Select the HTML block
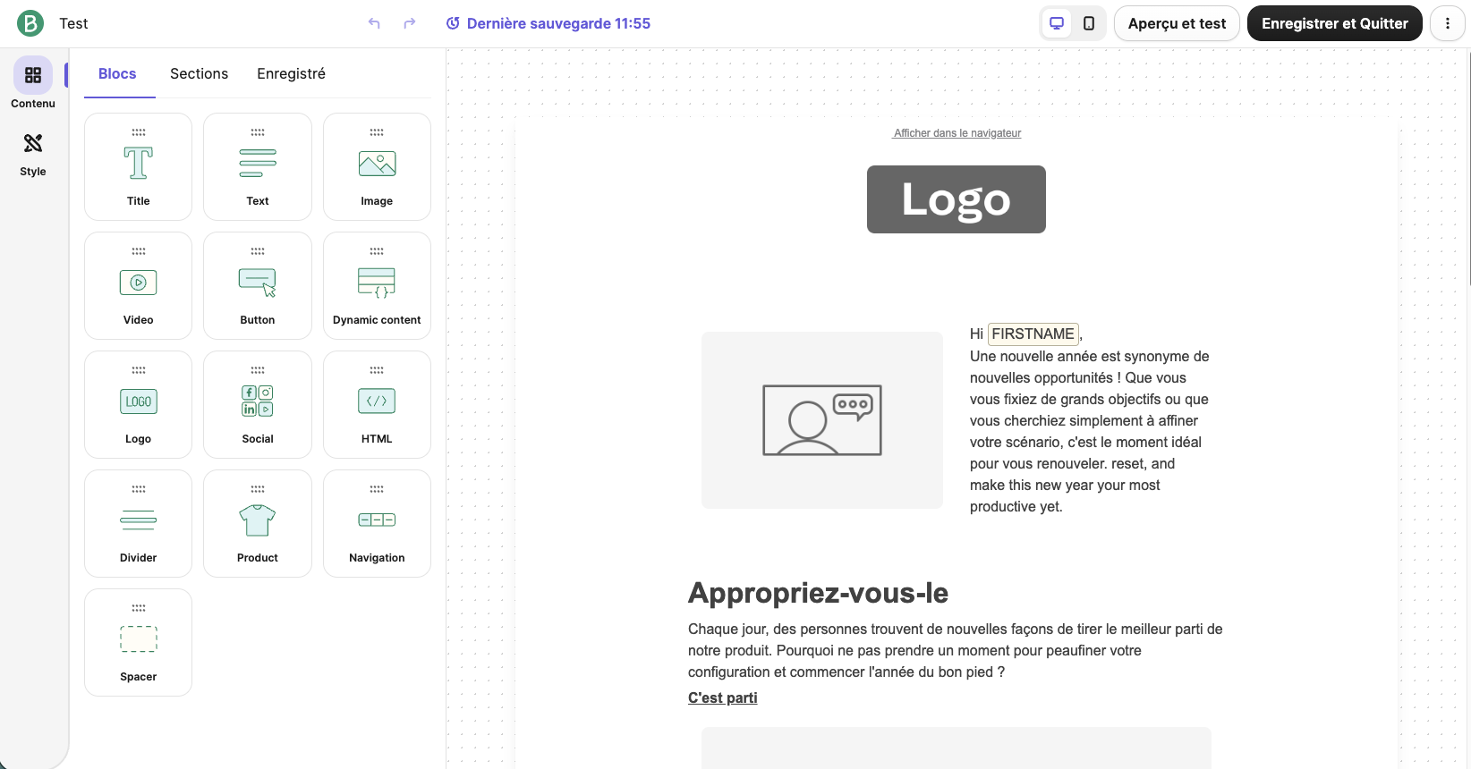Screen dimensions: 1471x769 (377, 405)
